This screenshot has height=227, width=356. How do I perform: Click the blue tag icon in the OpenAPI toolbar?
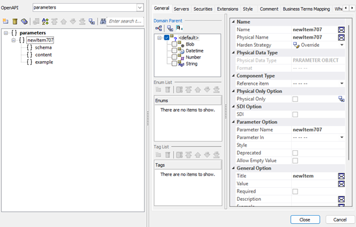[x=24, y=21]
